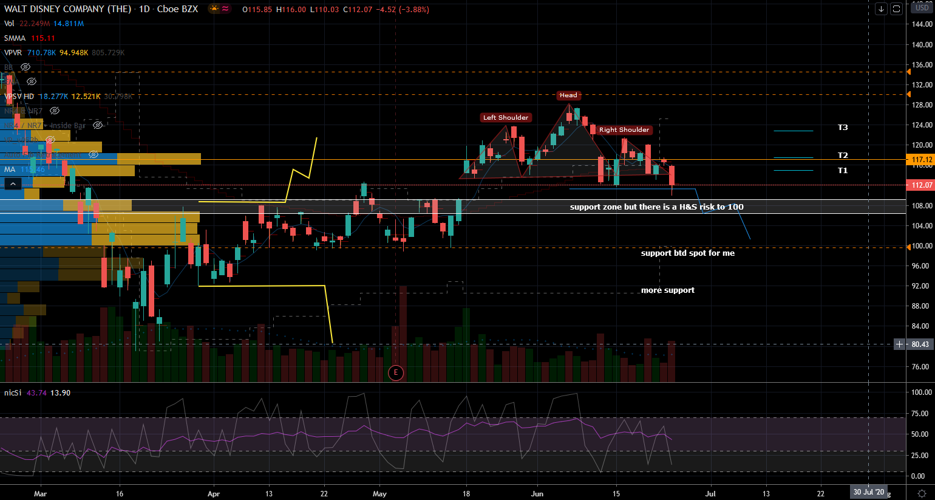Click the orange arrow marker near 130
The width and height of the screenshot is (935, 500).
908,94
